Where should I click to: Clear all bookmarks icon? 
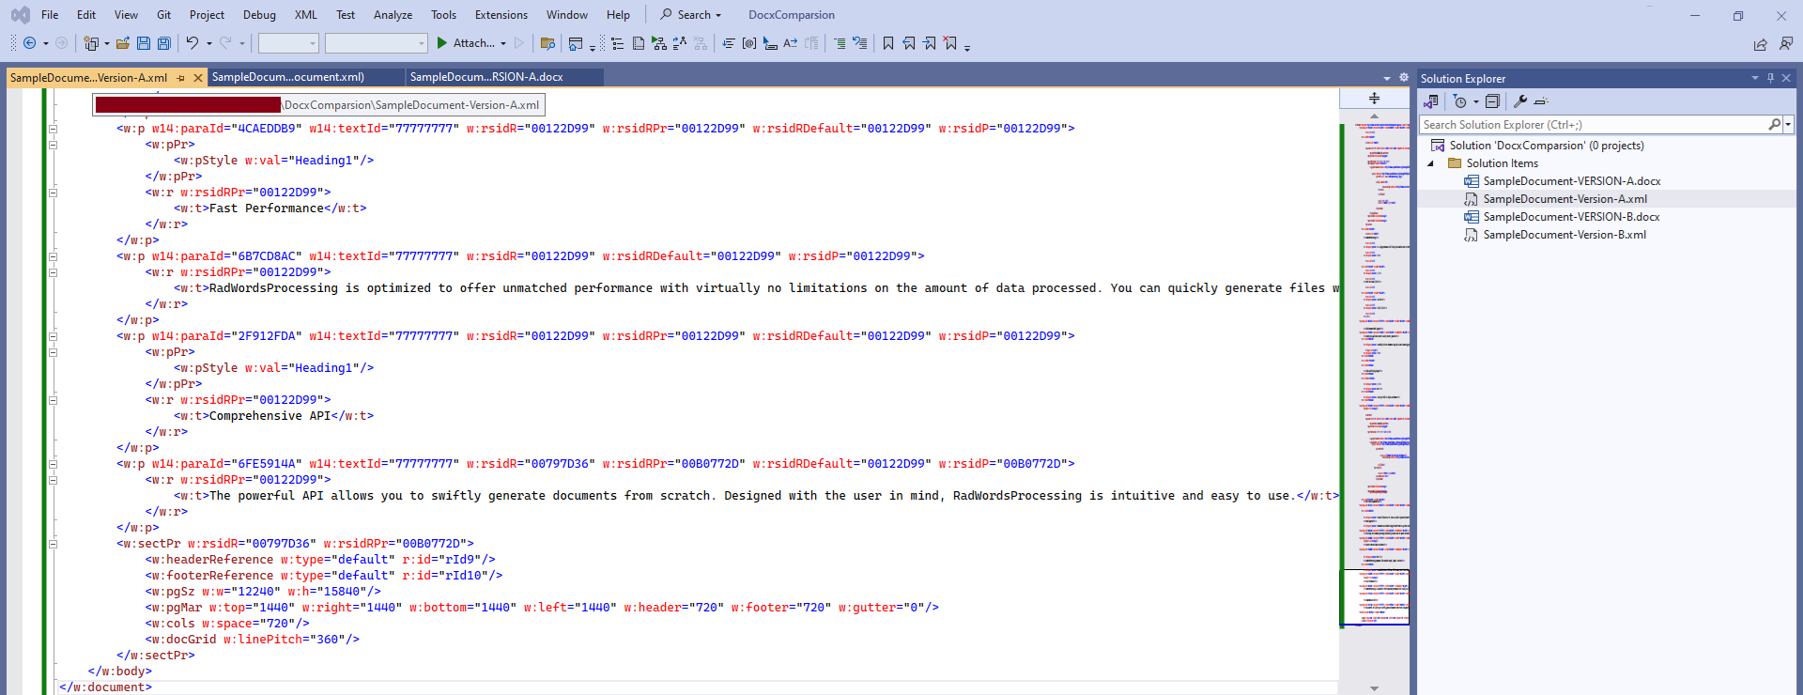click(x=950, y=43)
